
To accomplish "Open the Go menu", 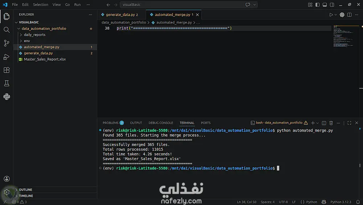I will click(68, 5).
